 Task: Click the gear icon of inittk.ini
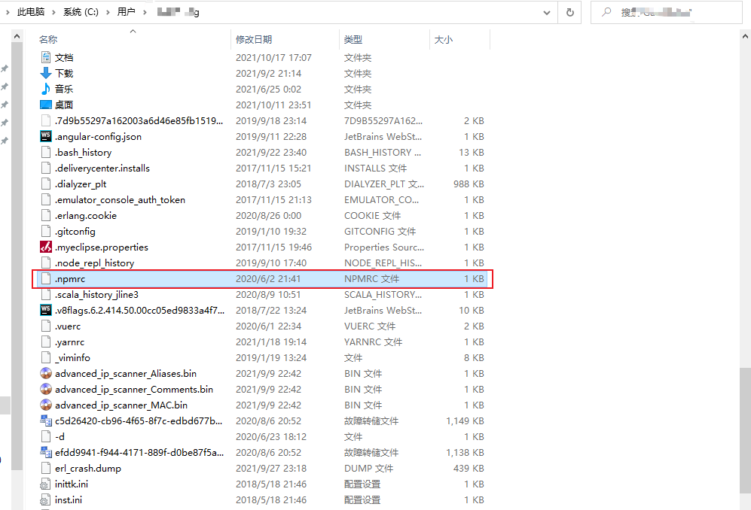click(44, 484)
